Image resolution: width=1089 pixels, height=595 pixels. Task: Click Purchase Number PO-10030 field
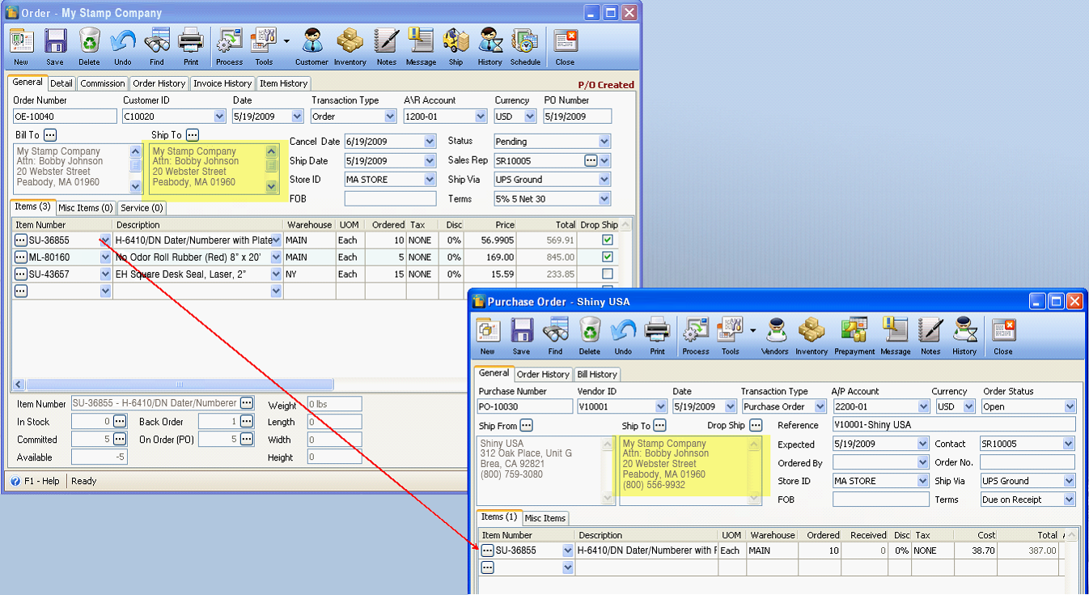click(x=525, y=407)
